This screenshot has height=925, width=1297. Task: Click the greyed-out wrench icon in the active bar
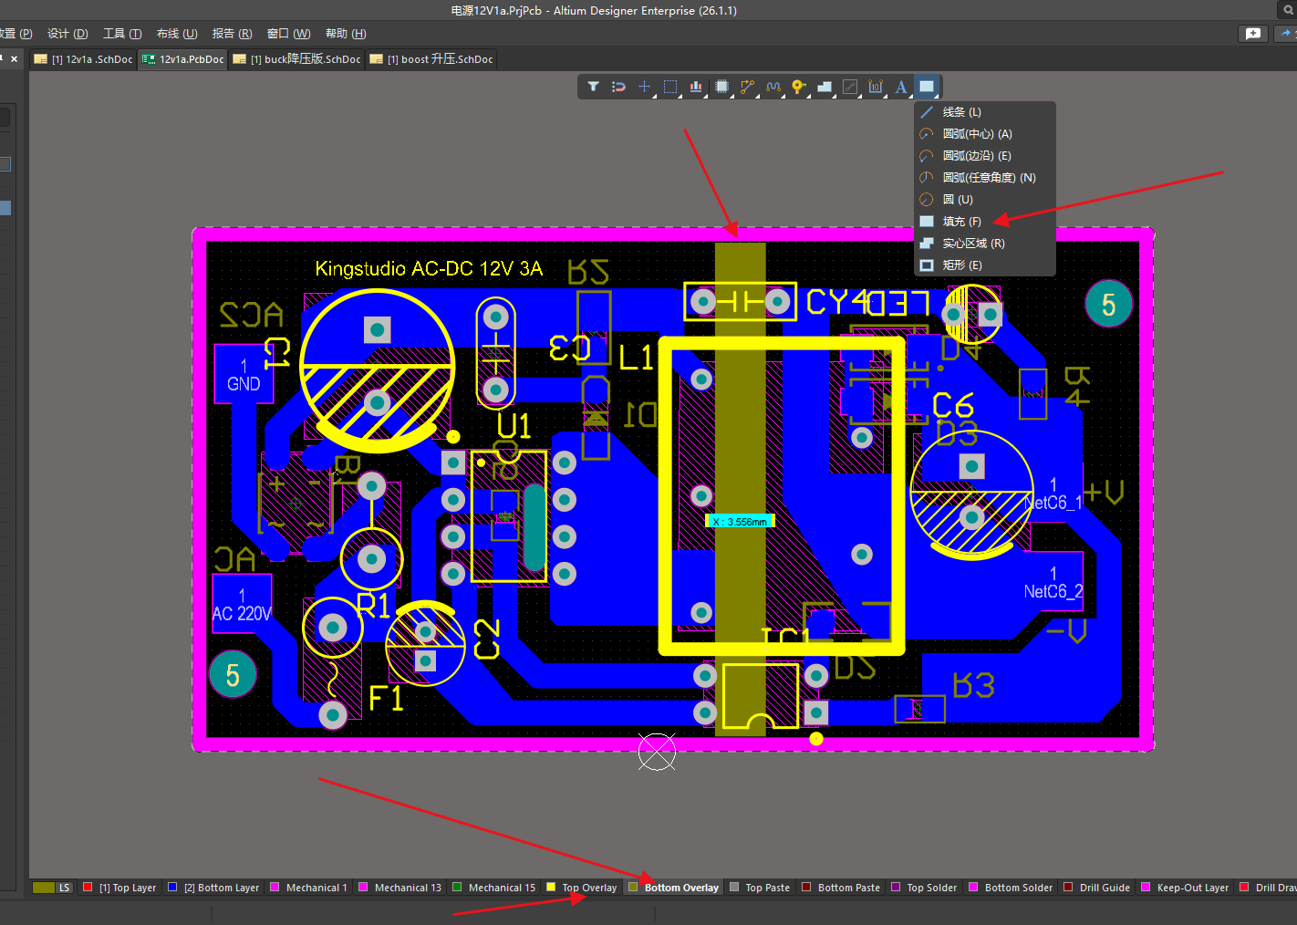pos(850,87)
